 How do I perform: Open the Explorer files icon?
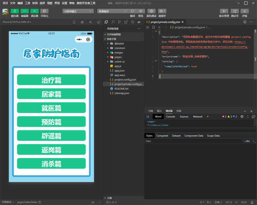coord(106,22)
